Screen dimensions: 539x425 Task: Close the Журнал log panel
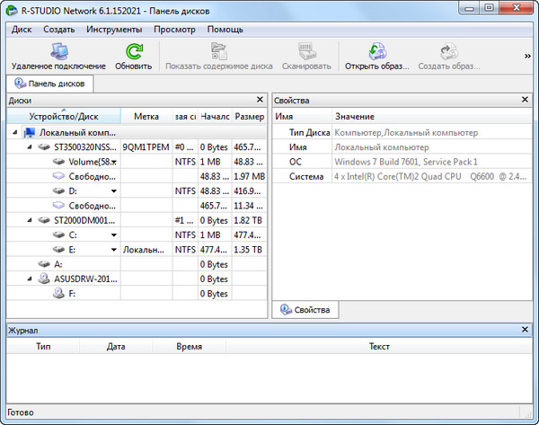coord(528,331)
